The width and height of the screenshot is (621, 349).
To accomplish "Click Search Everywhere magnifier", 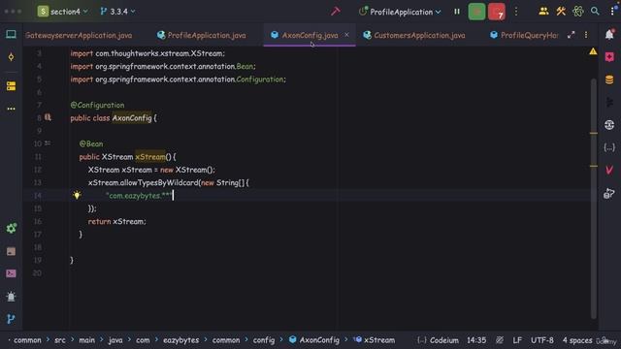I will click(x=595, y=12).
